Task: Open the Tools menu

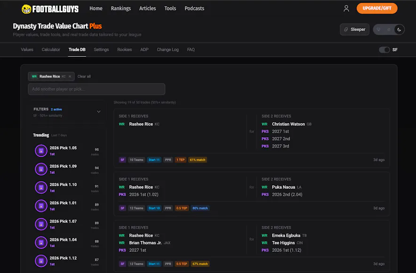Action: (170, 8)
